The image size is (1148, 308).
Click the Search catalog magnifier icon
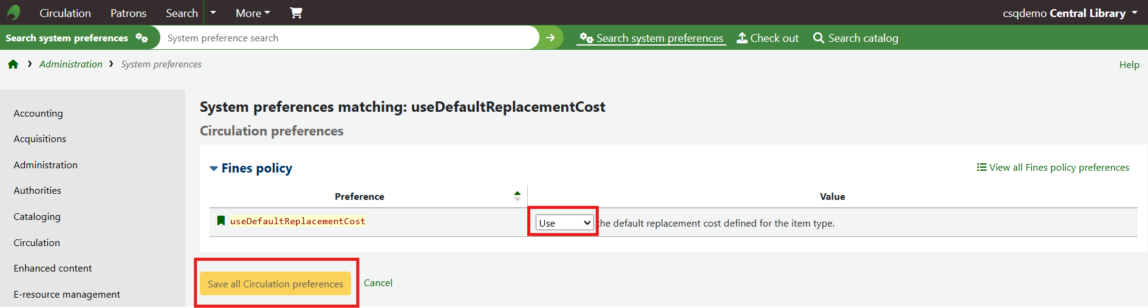coord(819,38)
